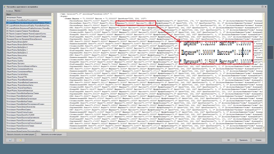Select ОбщиеФормы.СканированиеМарки row
Viewport: 274px width, 154px height.
point(28,72)
